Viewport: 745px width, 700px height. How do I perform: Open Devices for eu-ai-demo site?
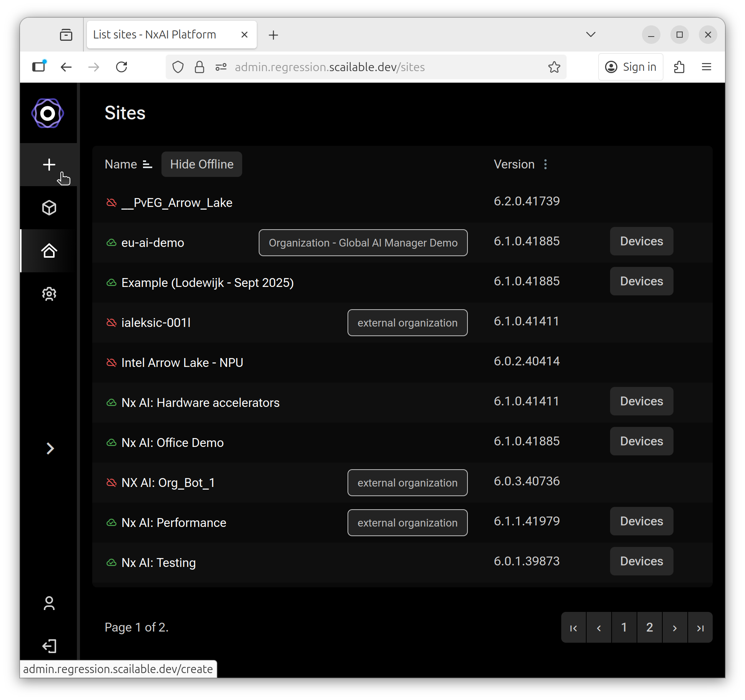coord(641,241)
